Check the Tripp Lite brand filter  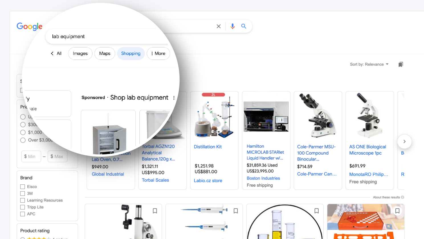coord(23,207)
